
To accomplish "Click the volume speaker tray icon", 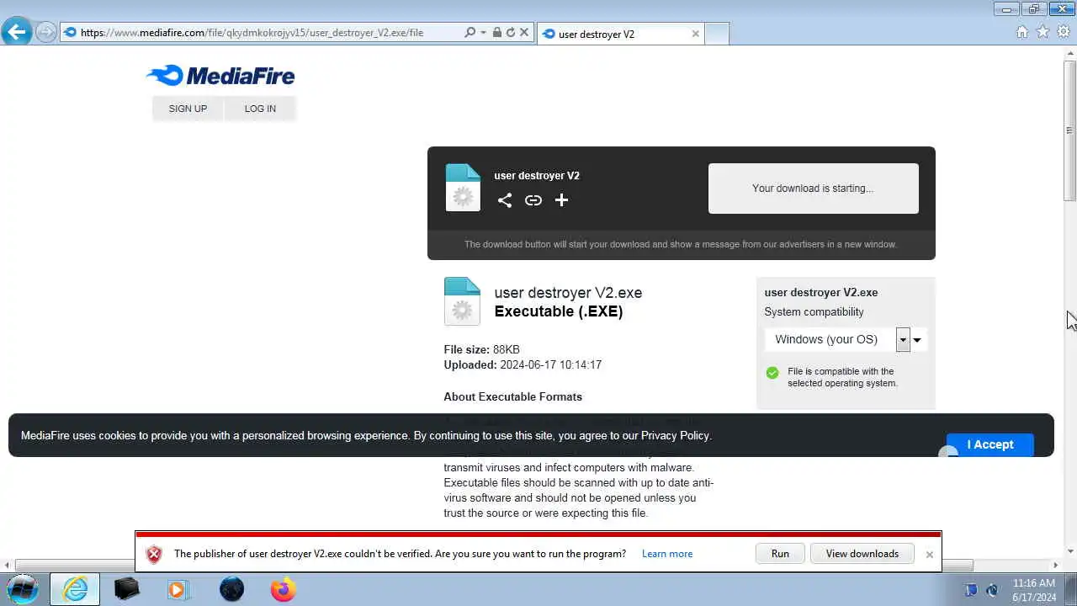I will pyautogui.click(x=992, y=590).
